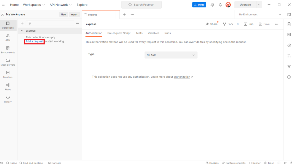Screen dimensions: 292x164
Task: Switch to the Variables tab
Action: click(154, 33)
